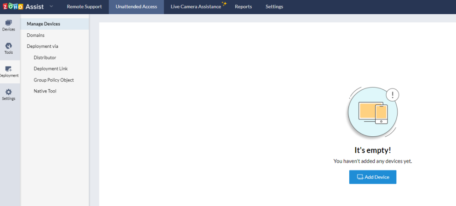Select Group Policy Object option

click(54, 80)
